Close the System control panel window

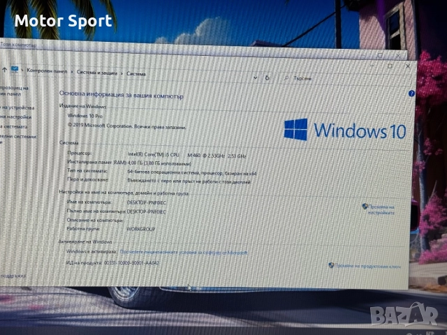pyautogui.click(x=408, y=66)
